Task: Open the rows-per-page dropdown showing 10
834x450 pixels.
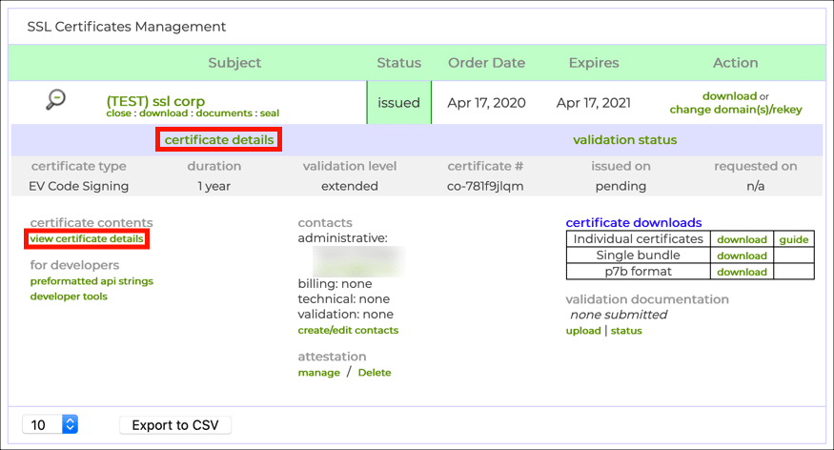Action: click(x=50, y=424)
